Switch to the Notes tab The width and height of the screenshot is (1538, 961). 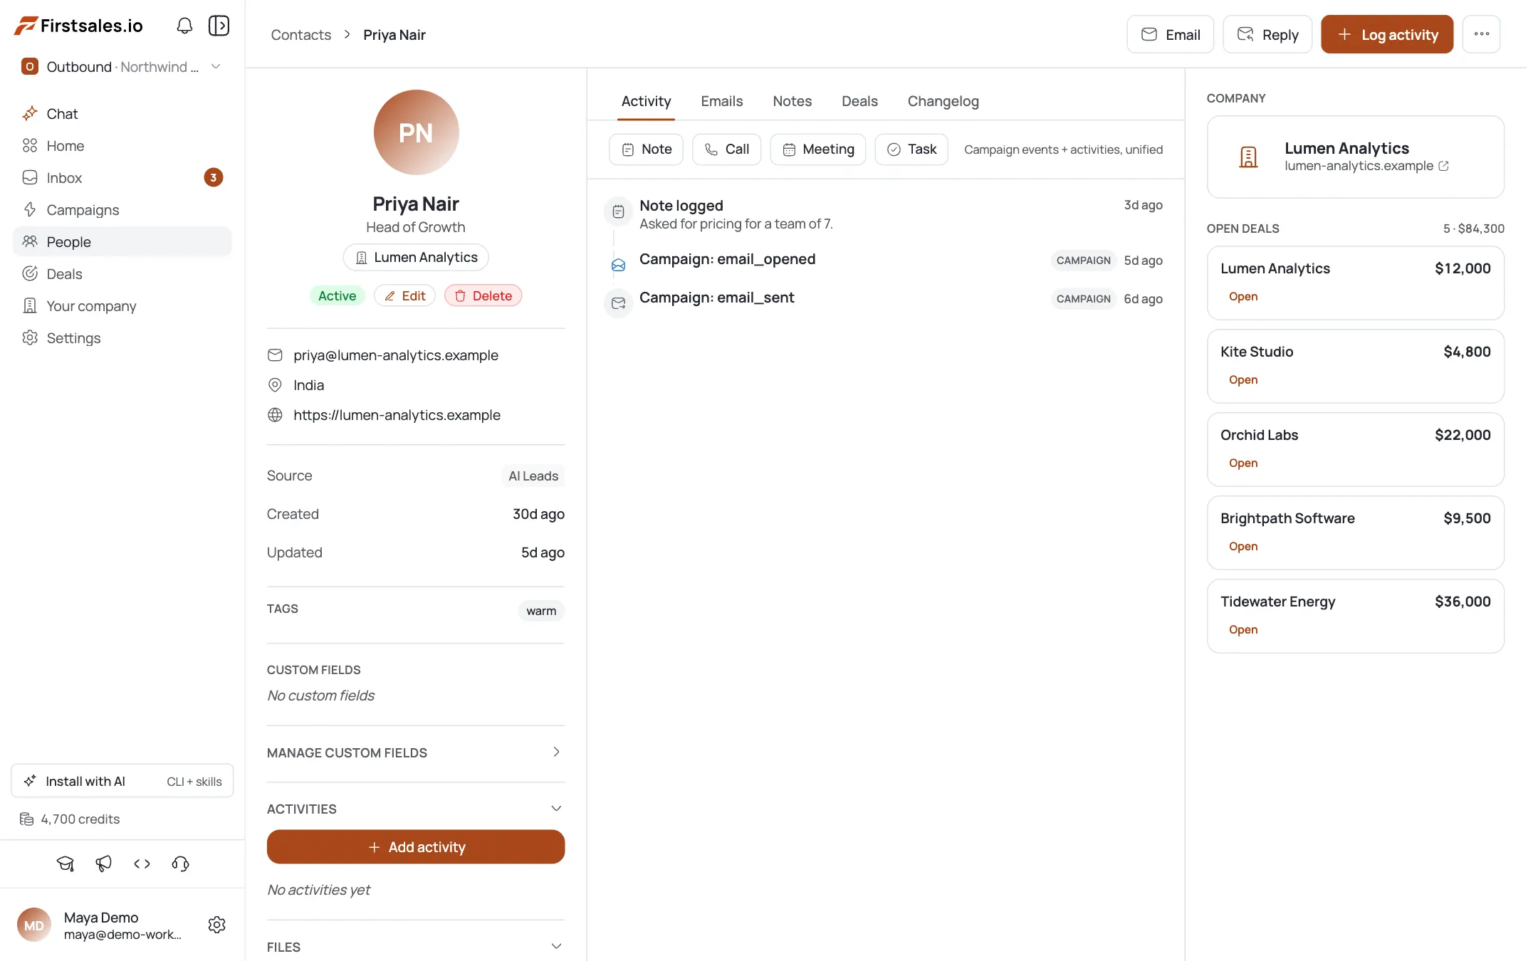tap(792, 101)
